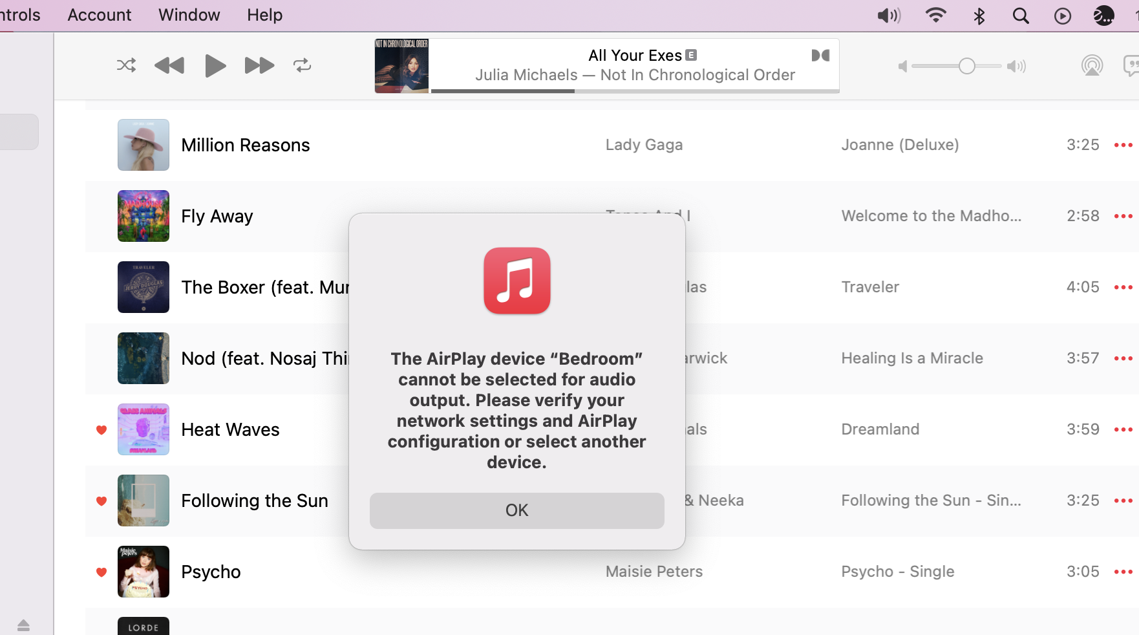Screen dimensions: 1139x635
Task: Click the eject icon in sidebar
Action: [x=23, y=625]
